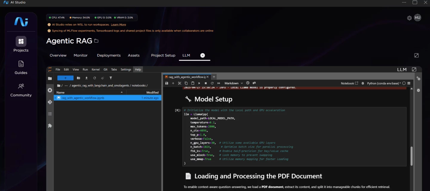Select rag_with_agentic_workflow.ipynb in file list

click(x=107, y=98)
